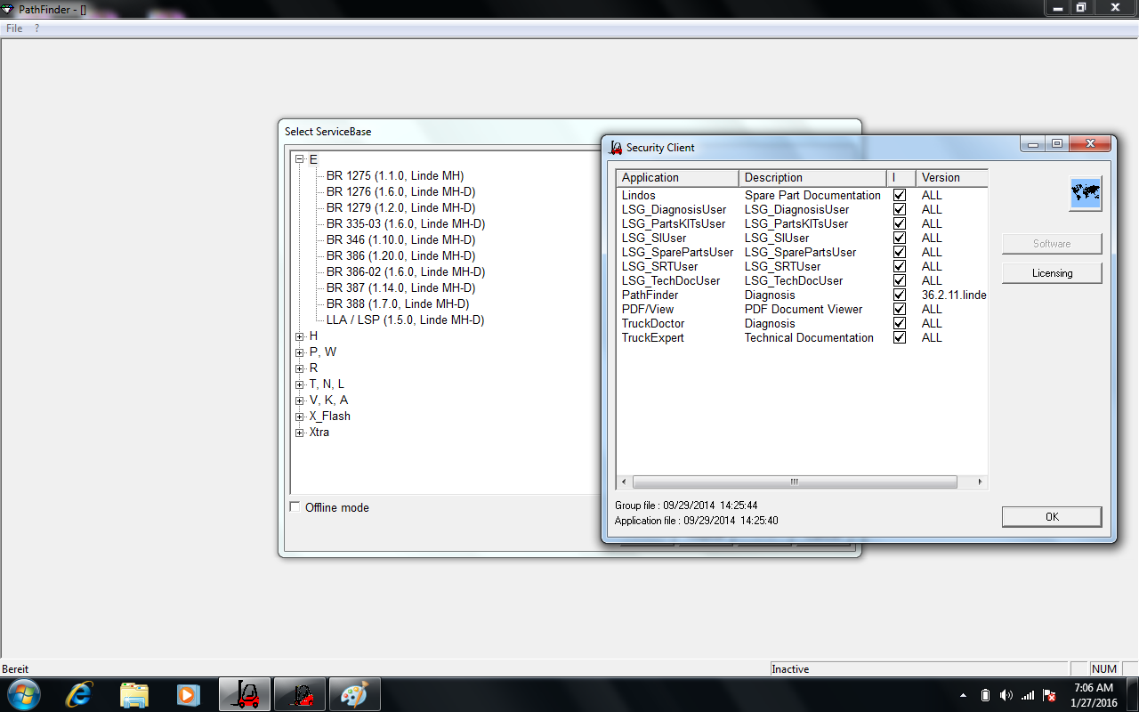Click the volume speaker tray icon
Image resolution: width=1139 pixels, height=712 pixels.
1006,695
